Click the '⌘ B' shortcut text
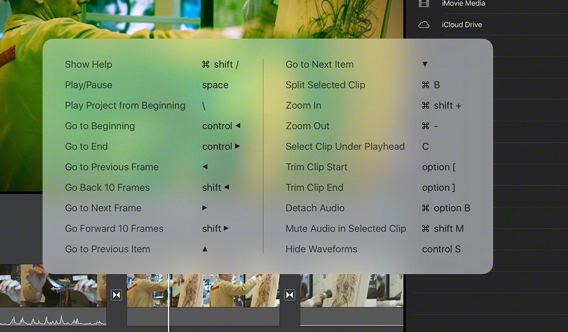 tap(431, 85)
